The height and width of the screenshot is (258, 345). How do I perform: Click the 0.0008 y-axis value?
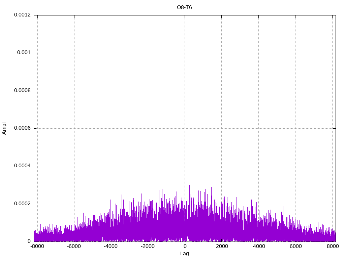pyautogui.click(x=22, y=90)
